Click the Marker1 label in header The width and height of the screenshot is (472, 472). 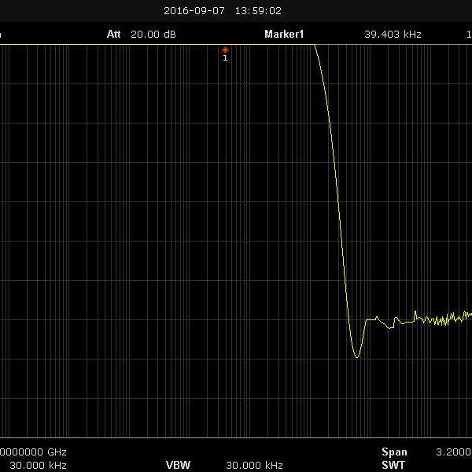[284, 35]
